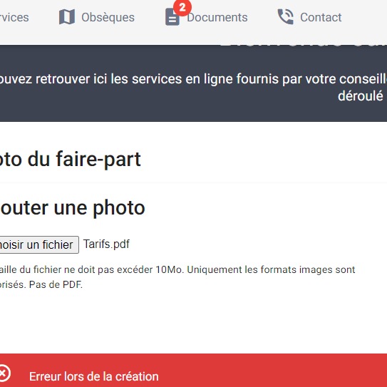The height and width of the screenshot is (387, 387).
Task: Select the partially visible Services menu item
Action: point(14,17)
